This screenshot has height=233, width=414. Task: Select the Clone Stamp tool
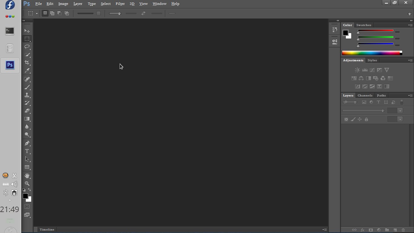27,95
